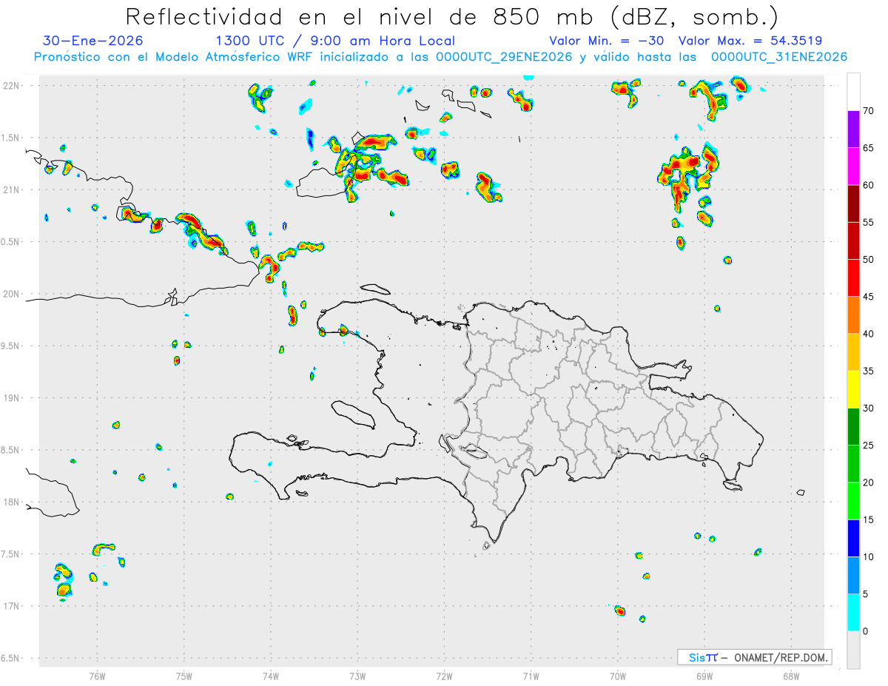Click the gold 35–40 dBZ color segment
The image size is (888, 686).
coord(853,352)
